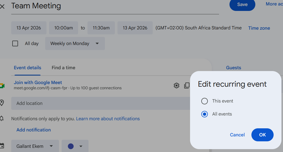Click the Save button

[242, 4]
